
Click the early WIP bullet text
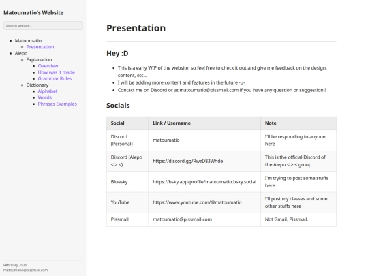click(x=222, y=72)
